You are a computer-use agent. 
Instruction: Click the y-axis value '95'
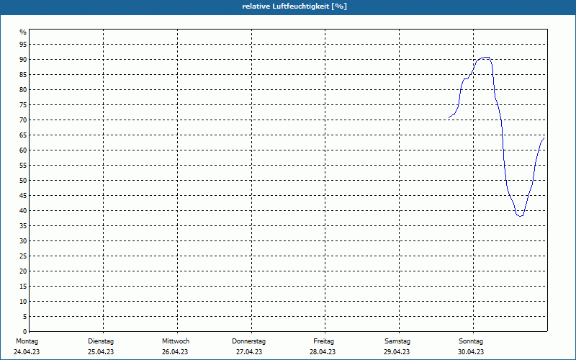(x=23, y=45)
